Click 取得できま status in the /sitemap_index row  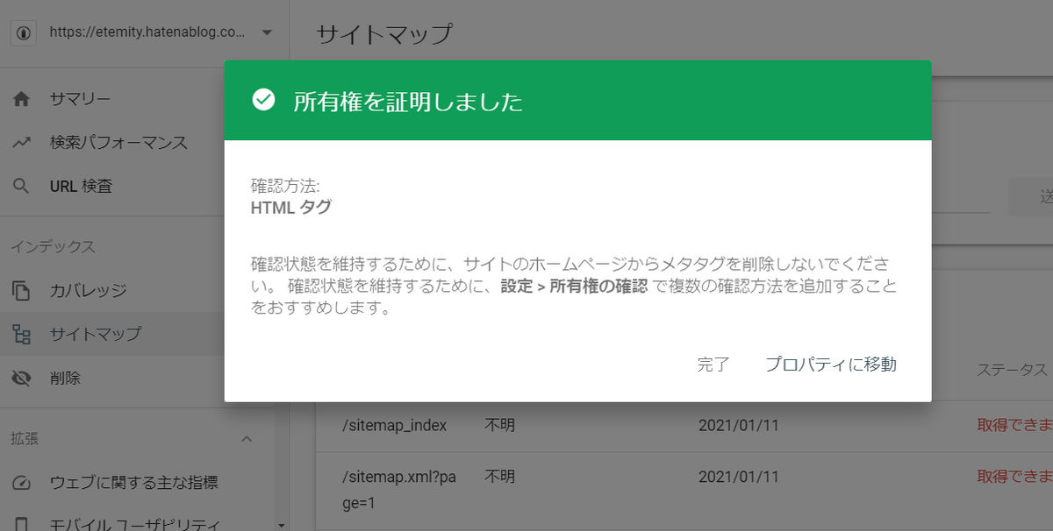[x=1014, y=425]
